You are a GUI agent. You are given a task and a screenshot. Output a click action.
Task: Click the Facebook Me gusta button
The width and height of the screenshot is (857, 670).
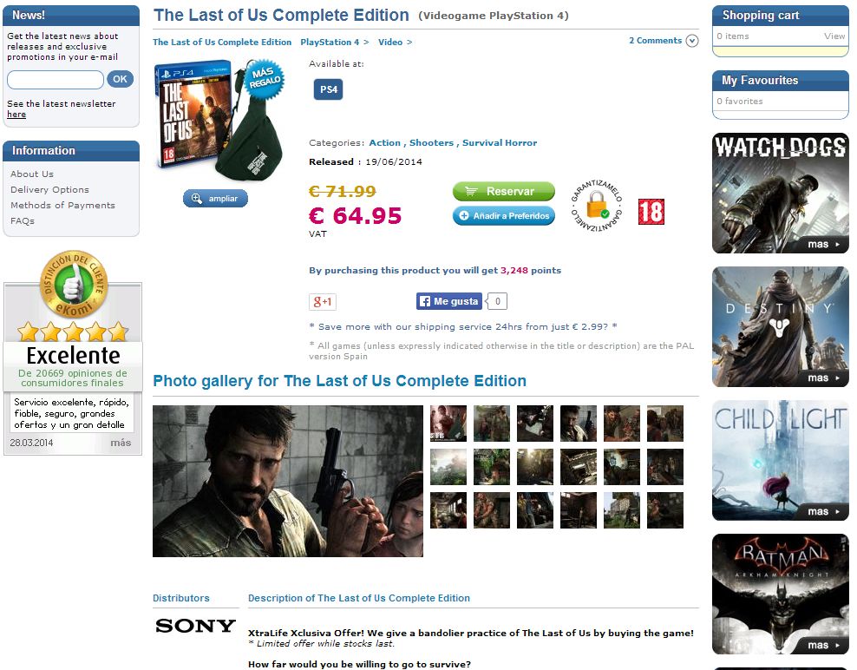[x=449, y=301]
